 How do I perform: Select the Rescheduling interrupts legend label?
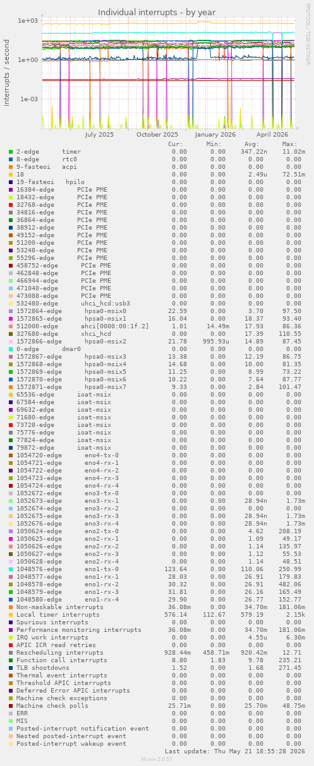coord(60,653)
